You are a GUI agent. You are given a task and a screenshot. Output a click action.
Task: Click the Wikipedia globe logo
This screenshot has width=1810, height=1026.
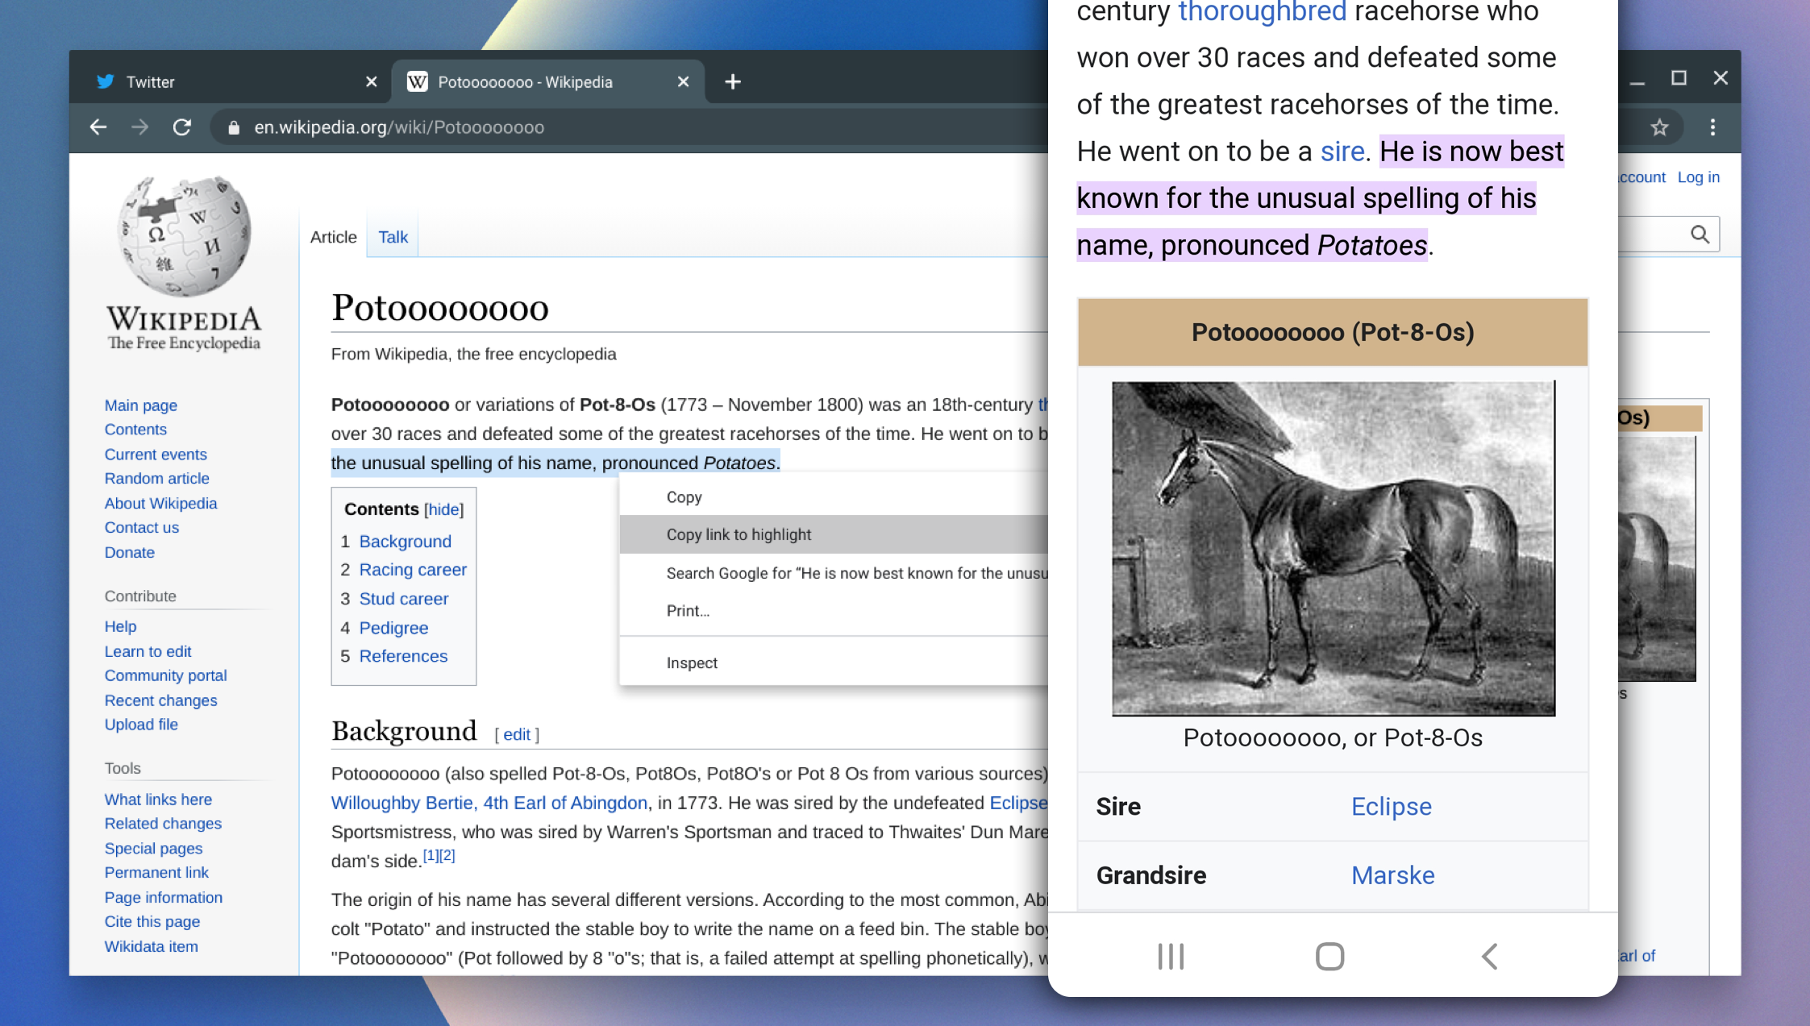tap(184, 237)
